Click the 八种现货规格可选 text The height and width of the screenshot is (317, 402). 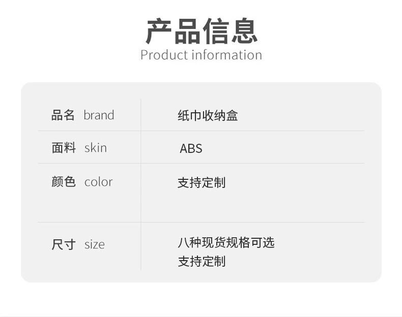tap(226, 242)
